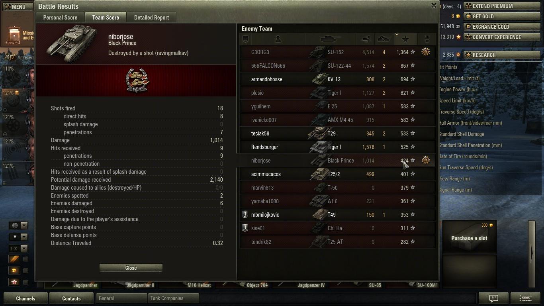This screenshot has height=306, width=544.
Task: Expand the vehicle type triangle filter dropdown
Action: [19, 237]
